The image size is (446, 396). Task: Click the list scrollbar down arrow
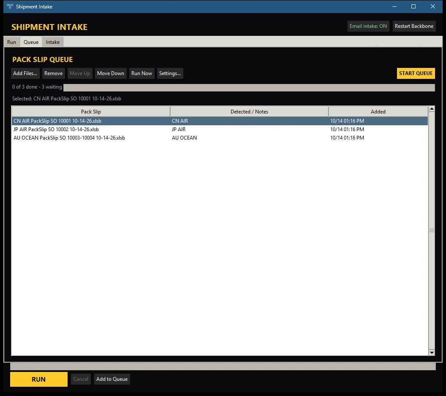coord(432,353)
